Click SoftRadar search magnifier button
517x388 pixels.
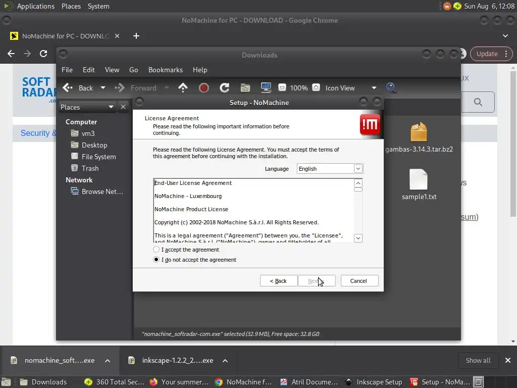pos(478,102)
